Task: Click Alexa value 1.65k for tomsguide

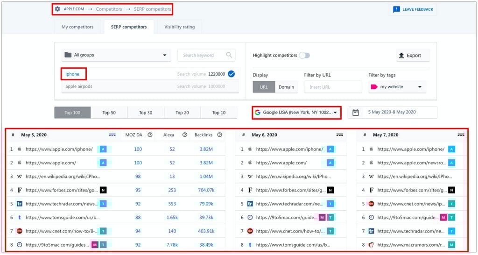Action: (x=172, y=218)
